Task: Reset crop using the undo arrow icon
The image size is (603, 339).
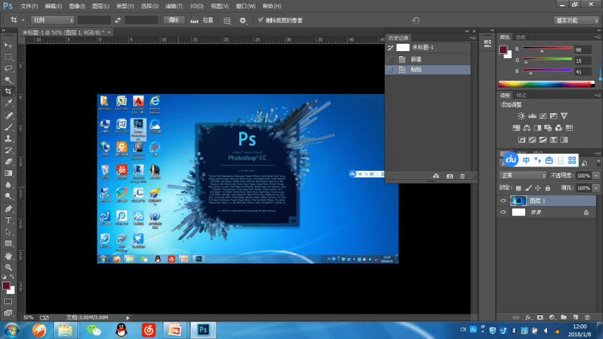Action: 416,20
